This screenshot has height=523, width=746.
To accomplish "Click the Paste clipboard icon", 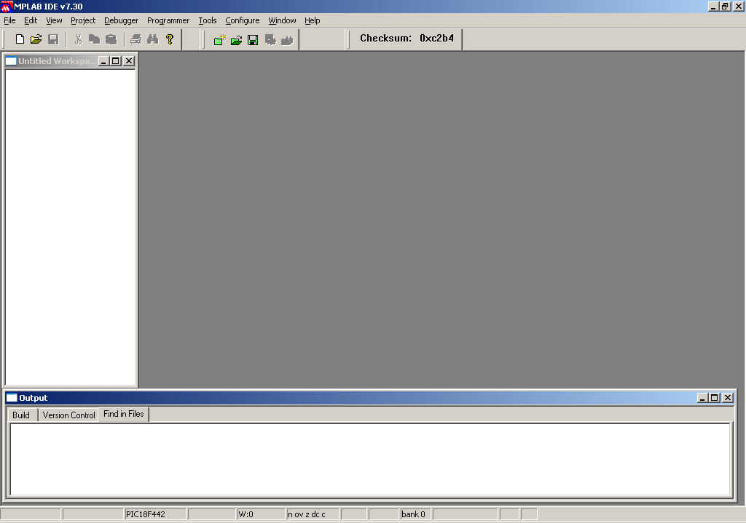I will 111,39.
